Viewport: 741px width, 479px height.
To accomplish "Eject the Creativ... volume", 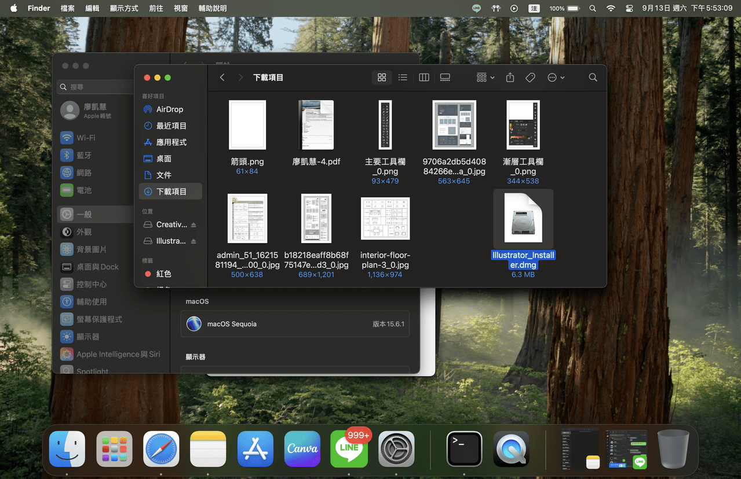I will coord(194,224).
